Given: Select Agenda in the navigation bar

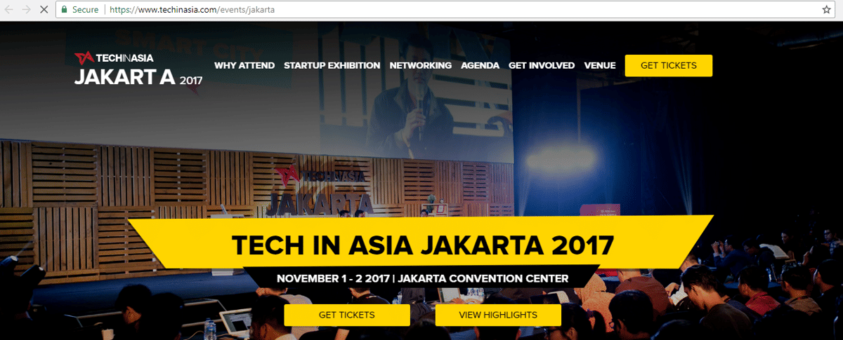Looking at the screenshot, I should pyautogui.click(x=480, y=65).
